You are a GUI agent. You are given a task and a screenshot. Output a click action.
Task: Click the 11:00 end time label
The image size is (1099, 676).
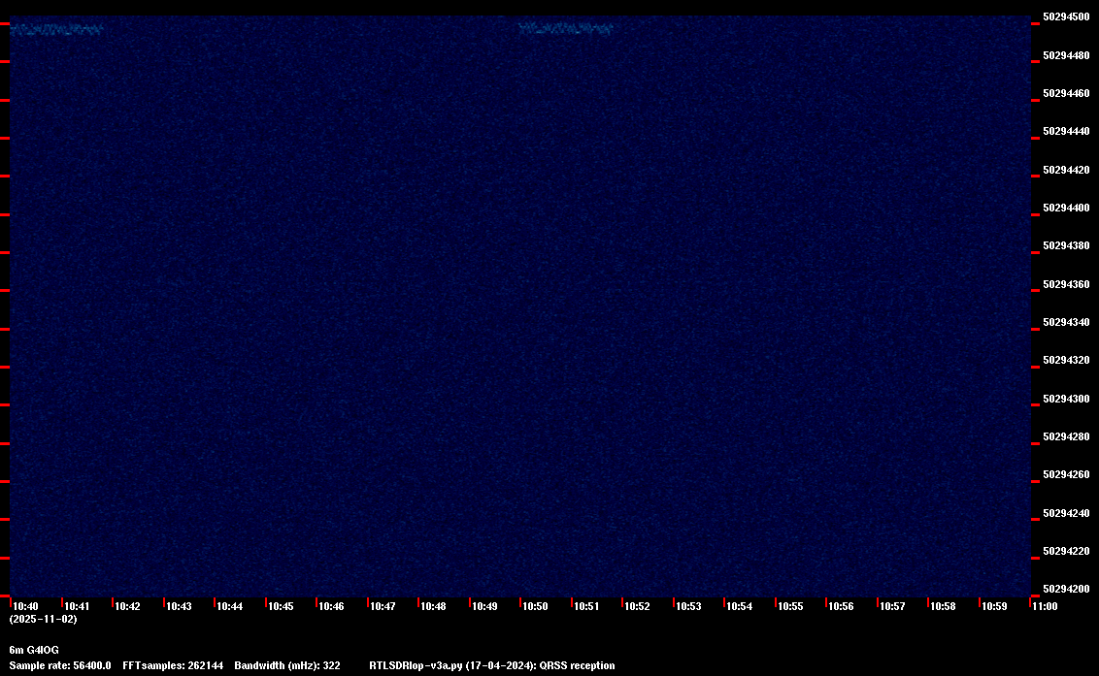click(1045, 606)
